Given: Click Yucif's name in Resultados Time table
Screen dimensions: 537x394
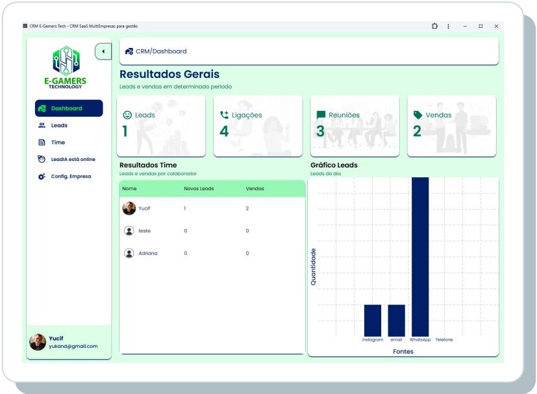Looking at the screenshot, I should click(144, 208).
